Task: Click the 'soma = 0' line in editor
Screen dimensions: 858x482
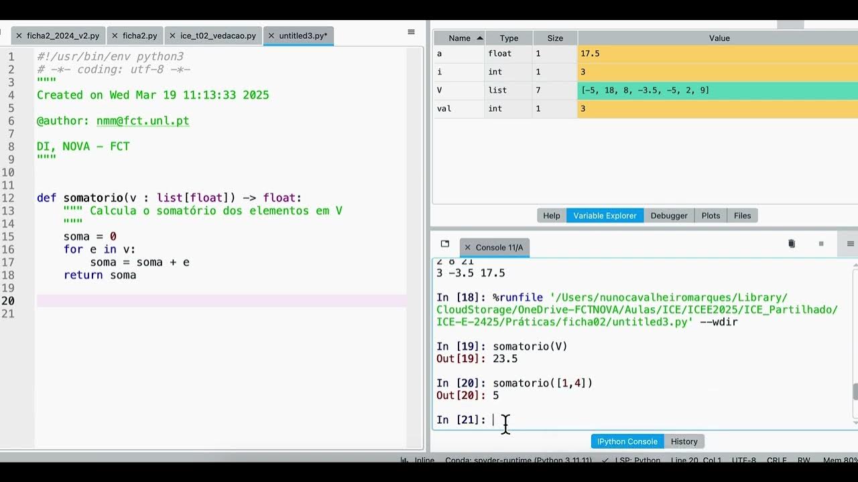Action: (x=90, y=236)
